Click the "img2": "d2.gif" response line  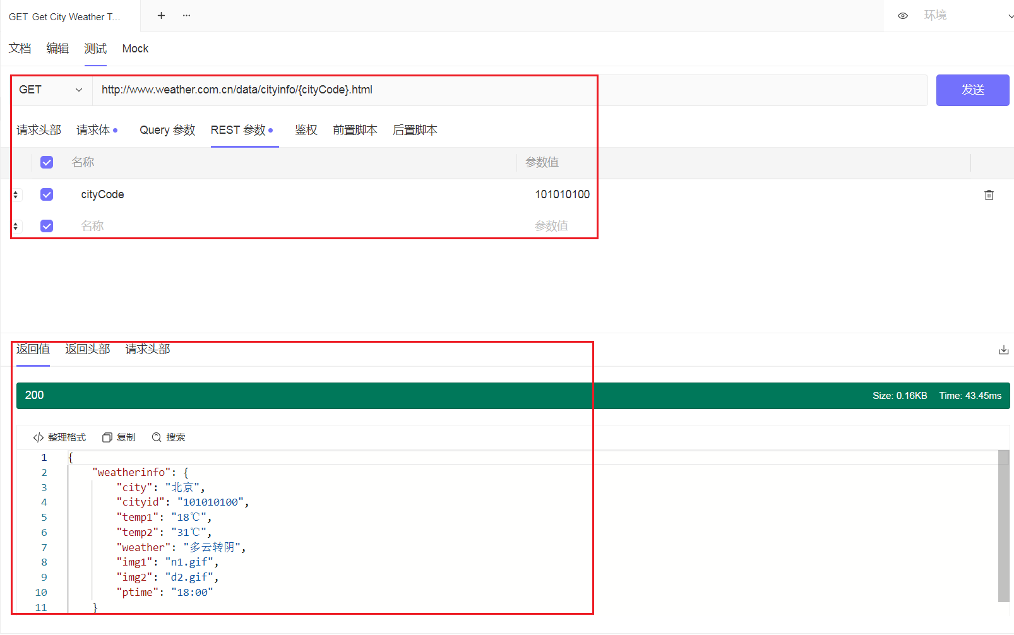click(167, 578)
